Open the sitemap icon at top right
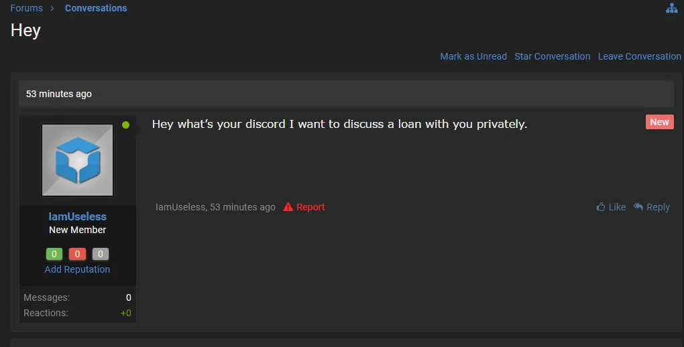The width and height of the screenshot is (684, 347). pos(672,8)
